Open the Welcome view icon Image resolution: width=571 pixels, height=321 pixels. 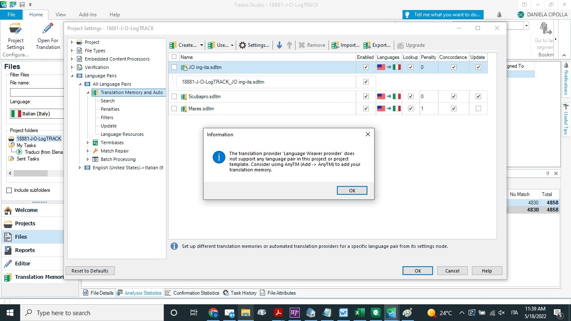[8, 210]
